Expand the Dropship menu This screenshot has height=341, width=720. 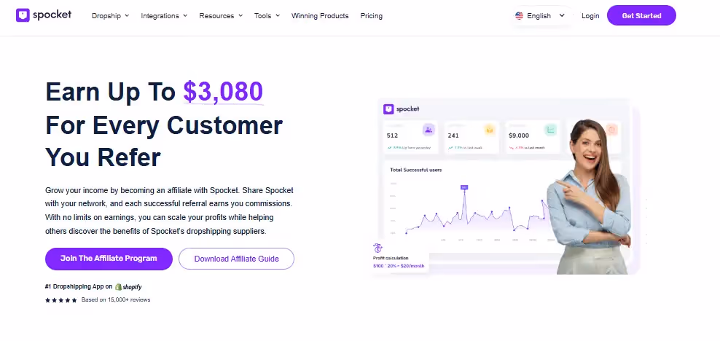tap(110, 15)
